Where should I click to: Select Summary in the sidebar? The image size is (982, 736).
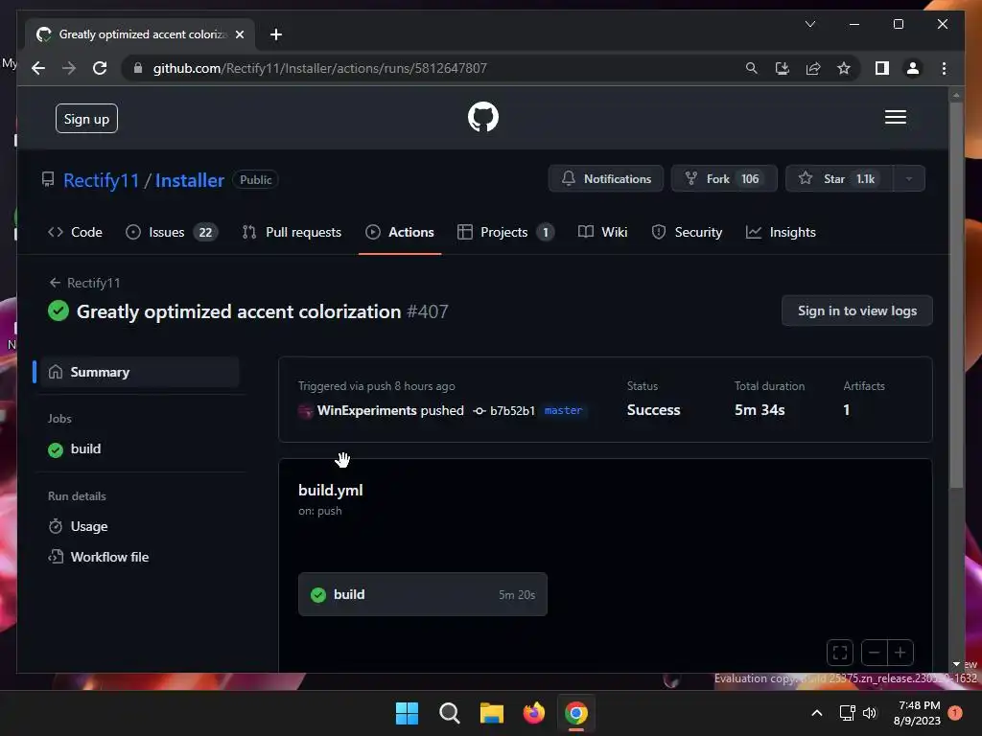pyautogui.click(x=138, y=372)
